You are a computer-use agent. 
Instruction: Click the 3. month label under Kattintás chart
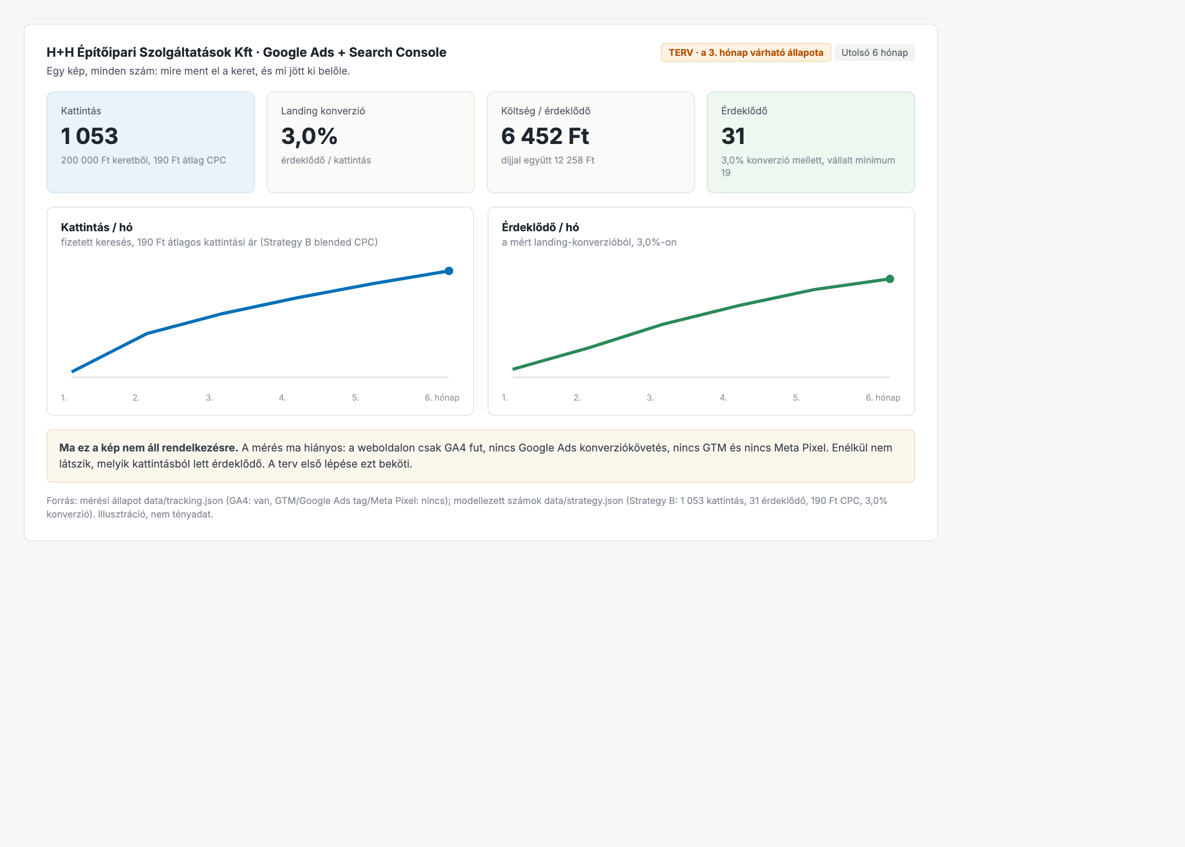pos(209,397)
